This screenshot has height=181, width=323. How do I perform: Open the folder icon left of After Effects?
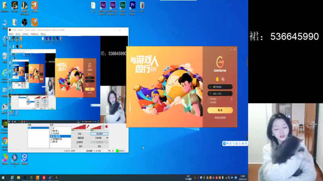click(x=93, y=6)
